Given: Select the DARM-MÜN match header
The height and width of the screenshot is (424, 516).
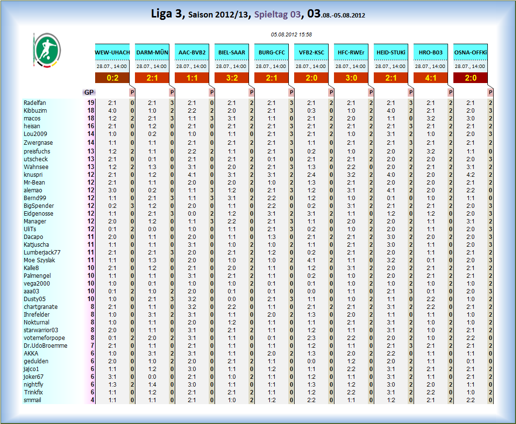Looking at the screenshot, I should point(152,52).
